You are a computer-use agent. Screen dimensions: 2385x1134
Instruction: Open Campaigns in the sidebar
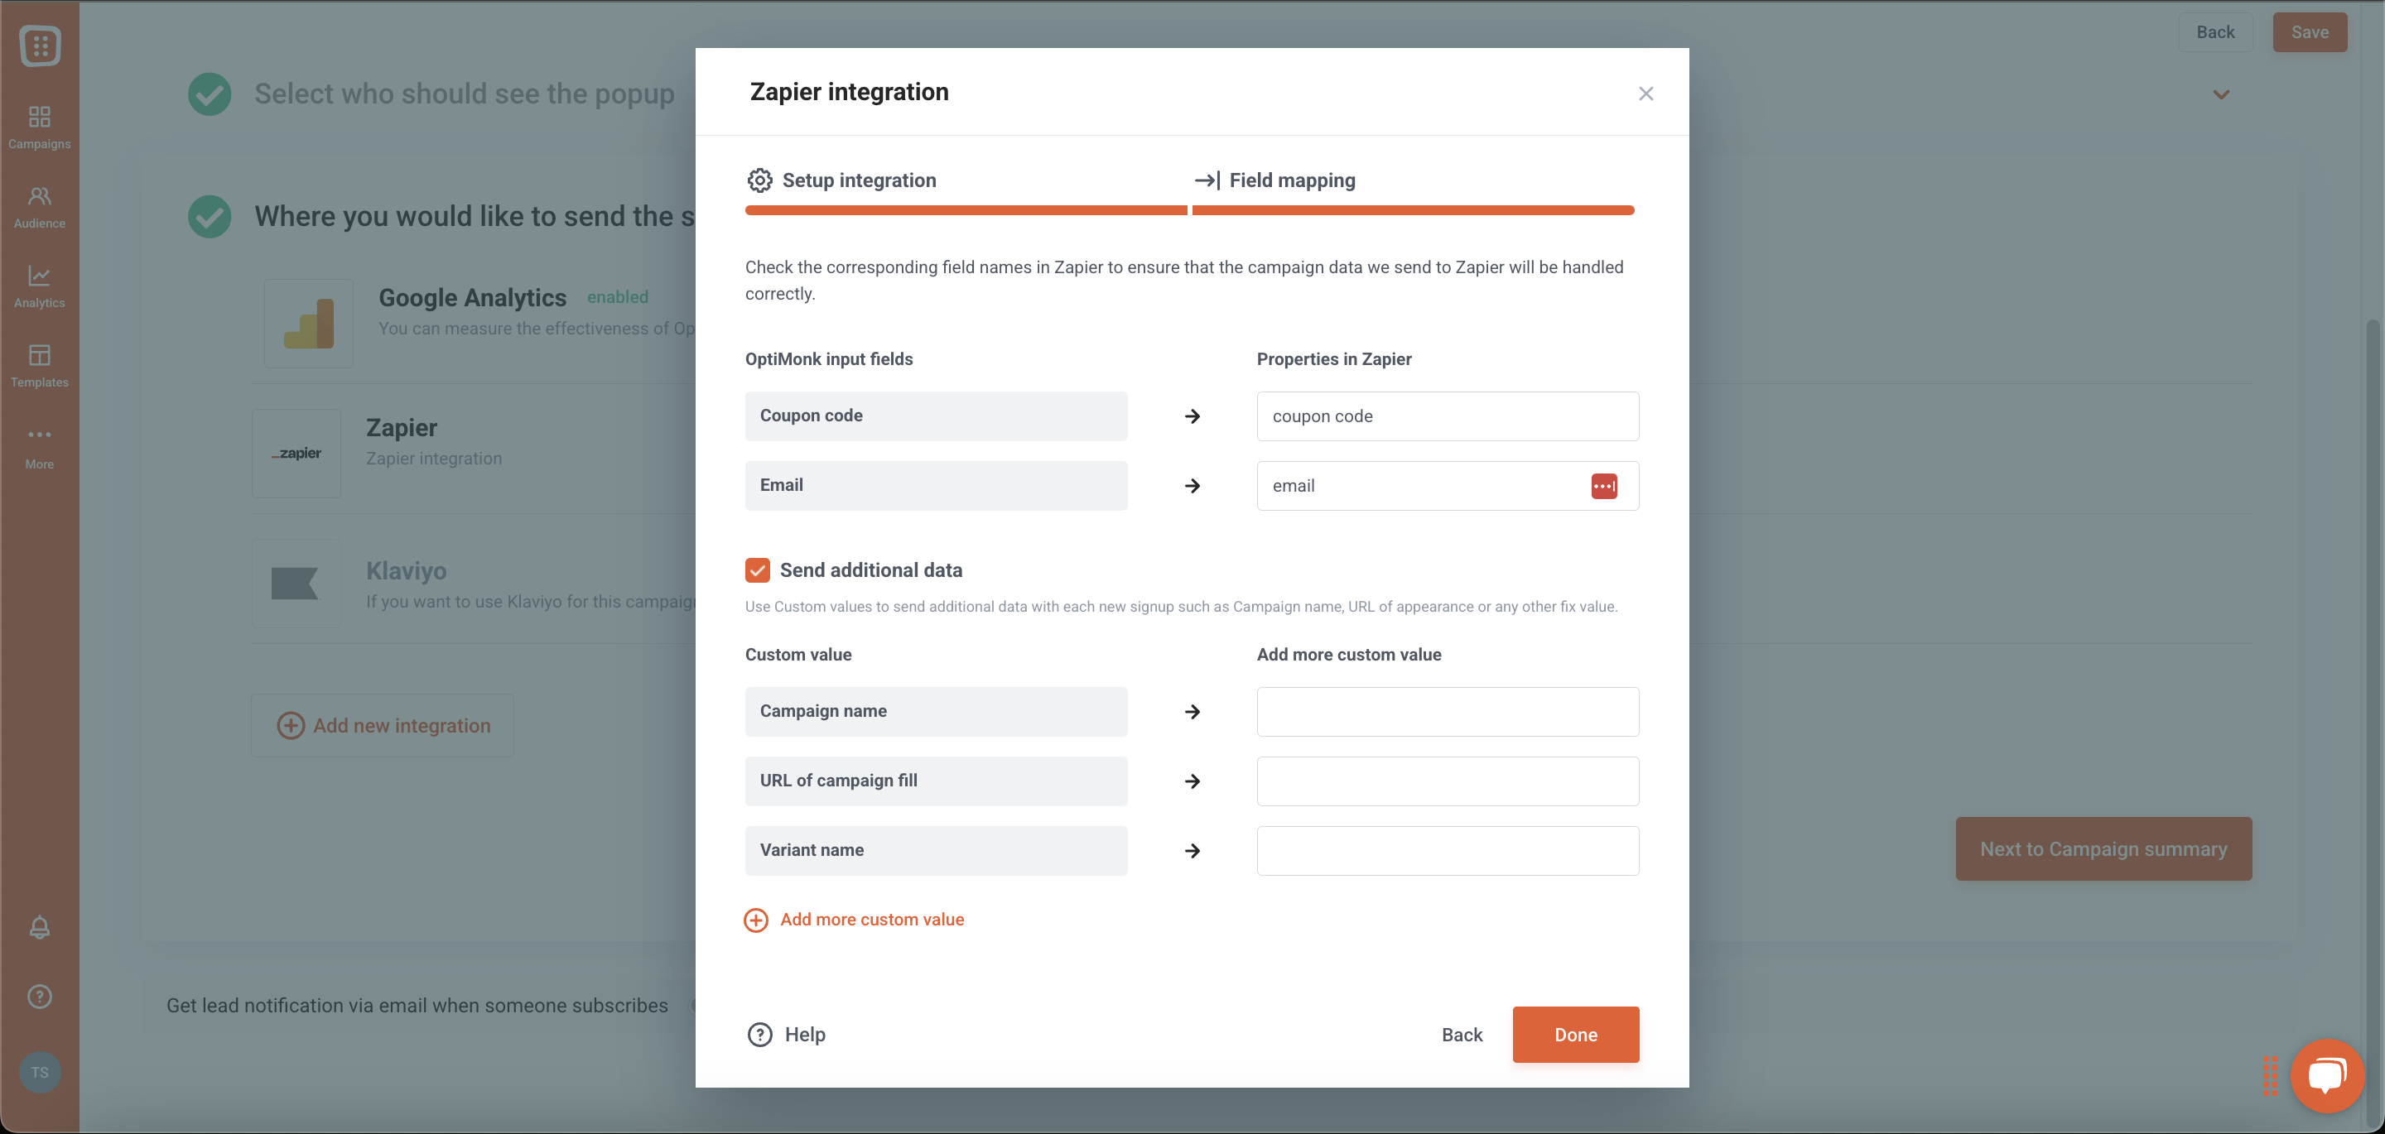39,127
